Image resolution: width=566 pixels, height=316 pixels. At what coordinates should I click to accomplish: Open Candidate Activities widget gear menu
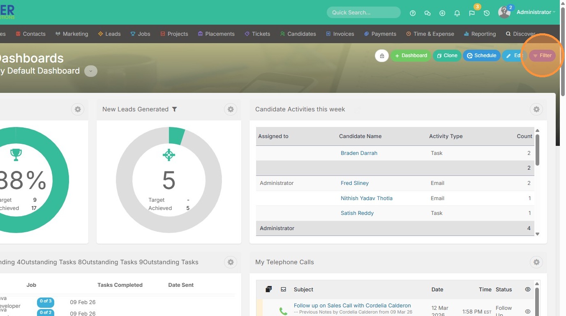[x=536, y=109]
